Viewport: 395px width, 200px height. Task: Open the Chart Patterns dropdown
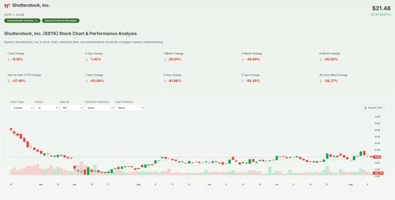(130, 108)
